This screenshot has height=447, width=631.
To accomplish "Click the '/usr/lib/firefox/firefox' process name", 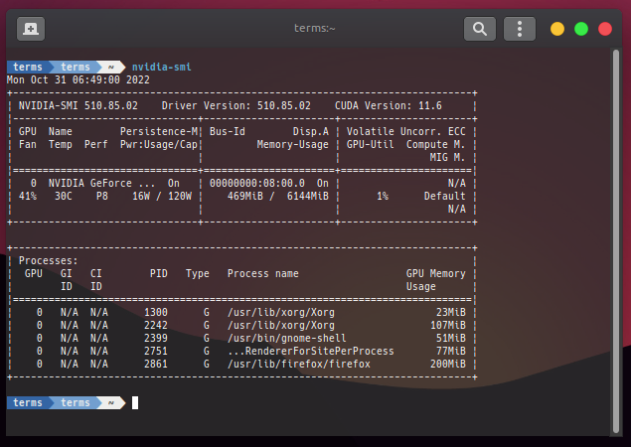I will [299, 364].
